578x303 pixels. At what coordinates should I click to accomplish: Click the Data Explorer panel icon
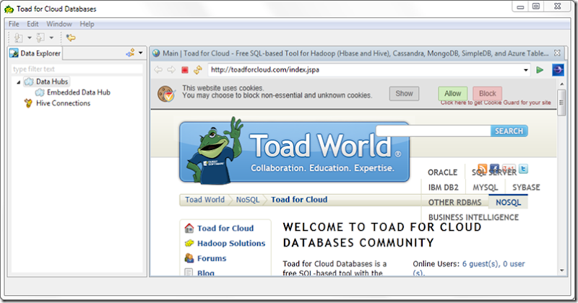pyautogui.click(x=14, y=53)
